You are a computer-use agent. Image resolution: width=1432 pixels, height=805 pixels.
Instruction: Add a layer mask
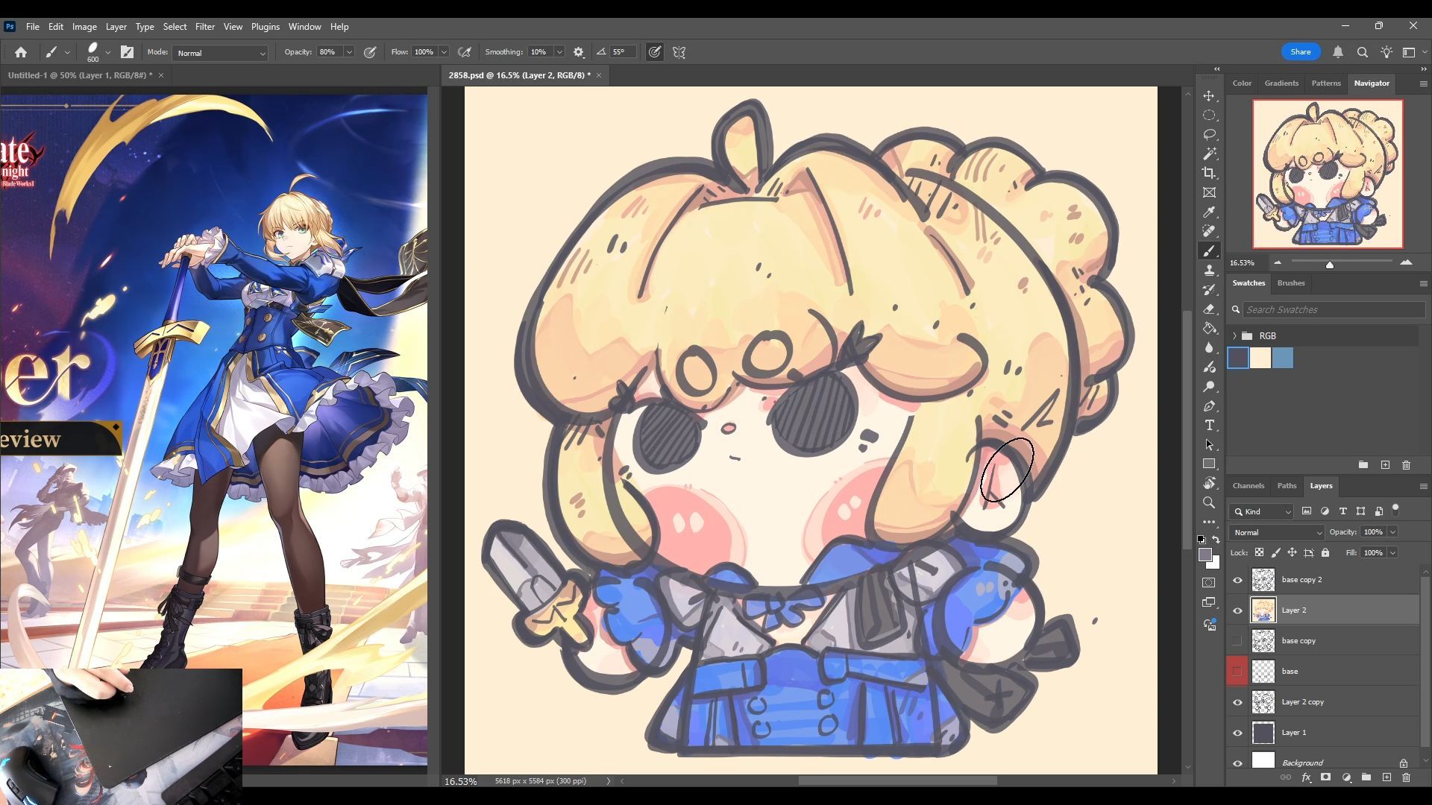click(x=1325, y=777)
